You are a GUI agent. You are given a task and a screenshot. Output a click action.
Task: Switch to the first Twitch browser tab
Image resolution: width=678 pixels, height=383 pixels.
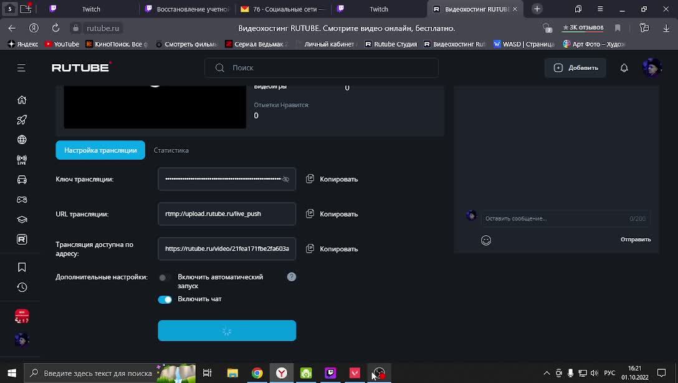tap(91, 9)
